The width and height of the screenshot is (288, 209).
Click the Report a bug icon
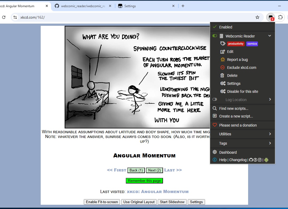222,60
